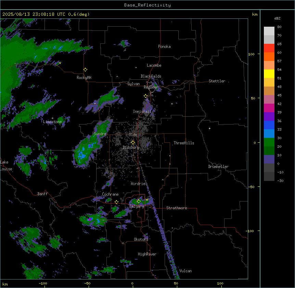This screenshot has width=295, height=288.
Task: Select the bright yellow 54-51 dBZ legend swatch
Action: tap(269, 74)
